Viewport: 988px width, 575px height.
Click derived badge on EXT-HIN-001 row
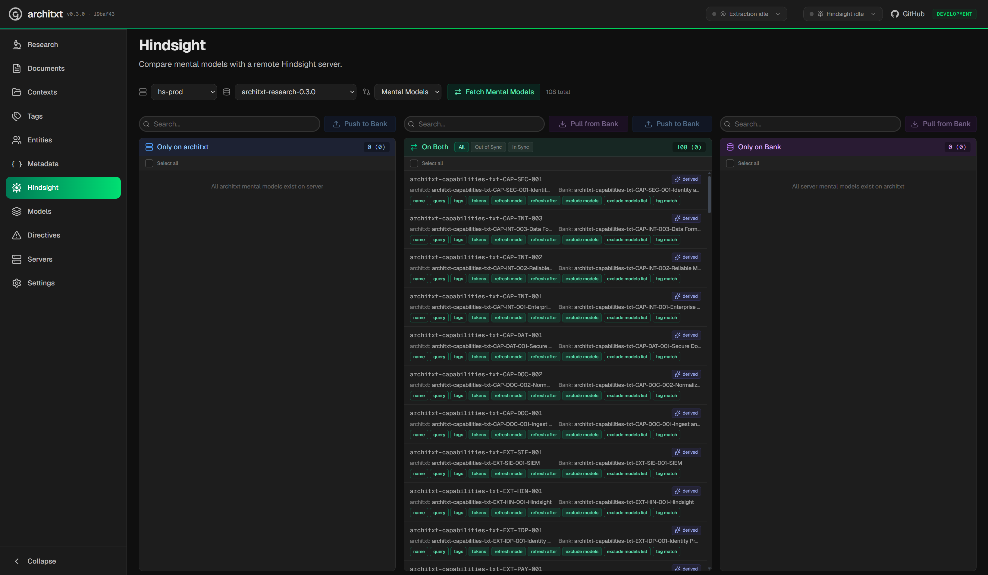click(x=686, y=491)
